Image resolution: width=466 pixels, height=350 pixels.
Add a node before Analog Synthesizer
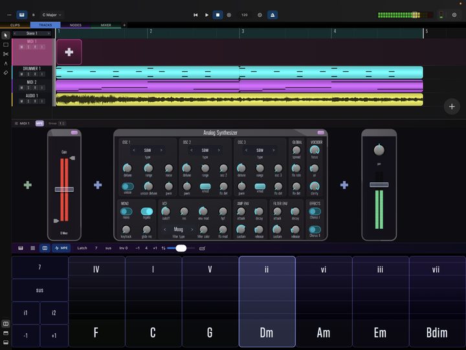[x=98, y=185]
